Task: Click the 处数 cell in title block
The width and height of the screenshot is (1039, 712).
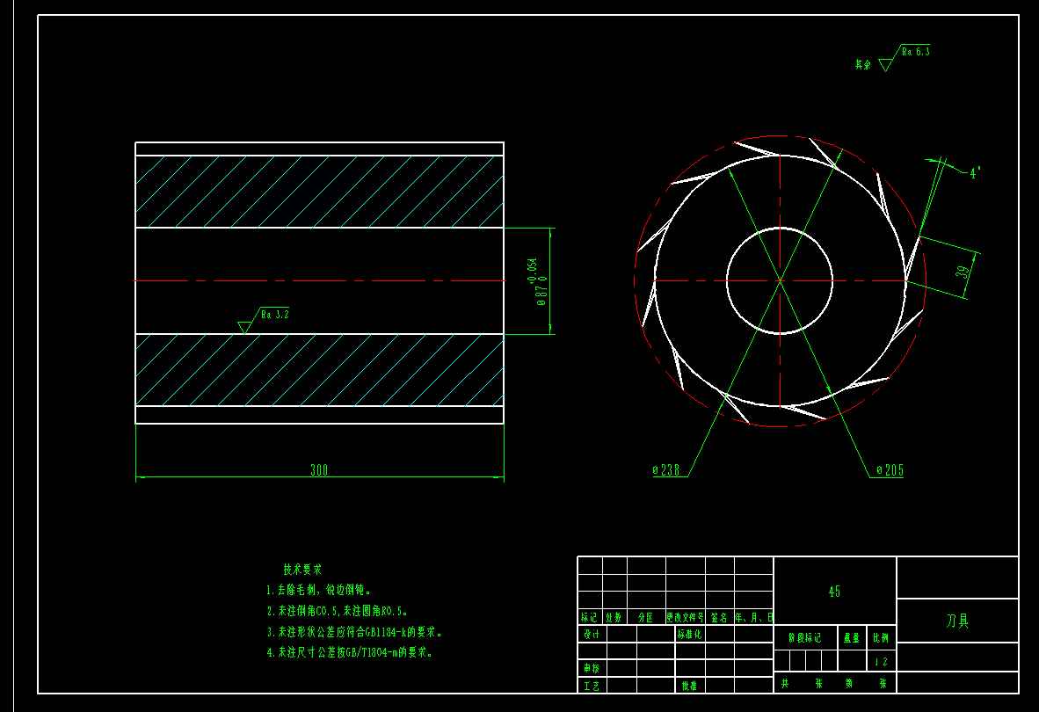Action: (614, 617)
